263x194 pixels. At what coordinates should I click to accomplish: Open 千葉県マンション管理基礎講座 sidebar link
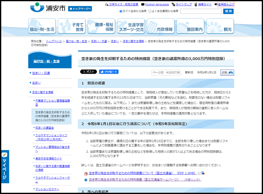53,103
